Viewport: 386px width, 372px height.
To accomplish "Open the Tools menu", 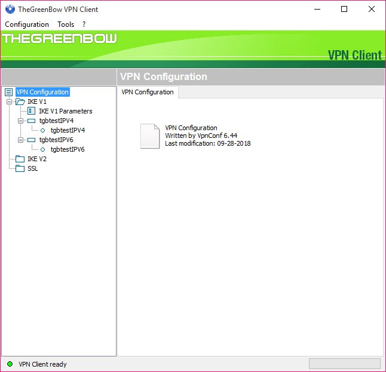I will [x=66, y=24].
